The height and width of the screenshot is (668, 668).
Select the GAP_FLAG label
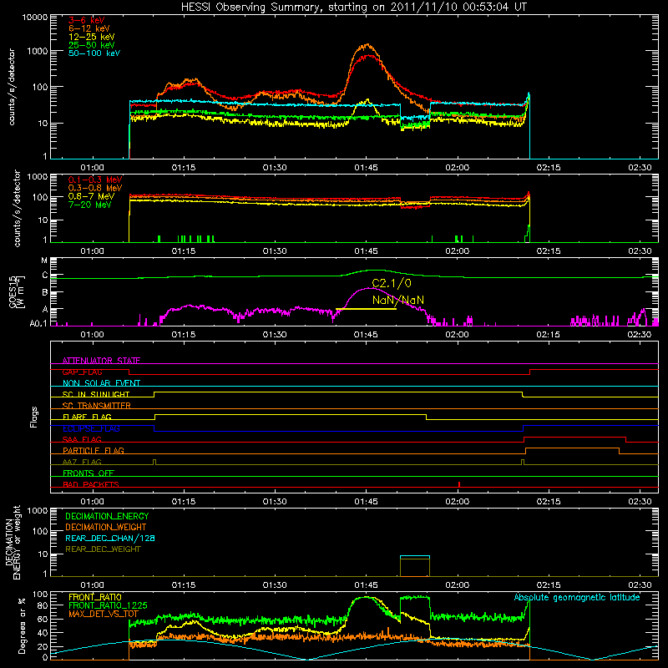coord(82,372)
